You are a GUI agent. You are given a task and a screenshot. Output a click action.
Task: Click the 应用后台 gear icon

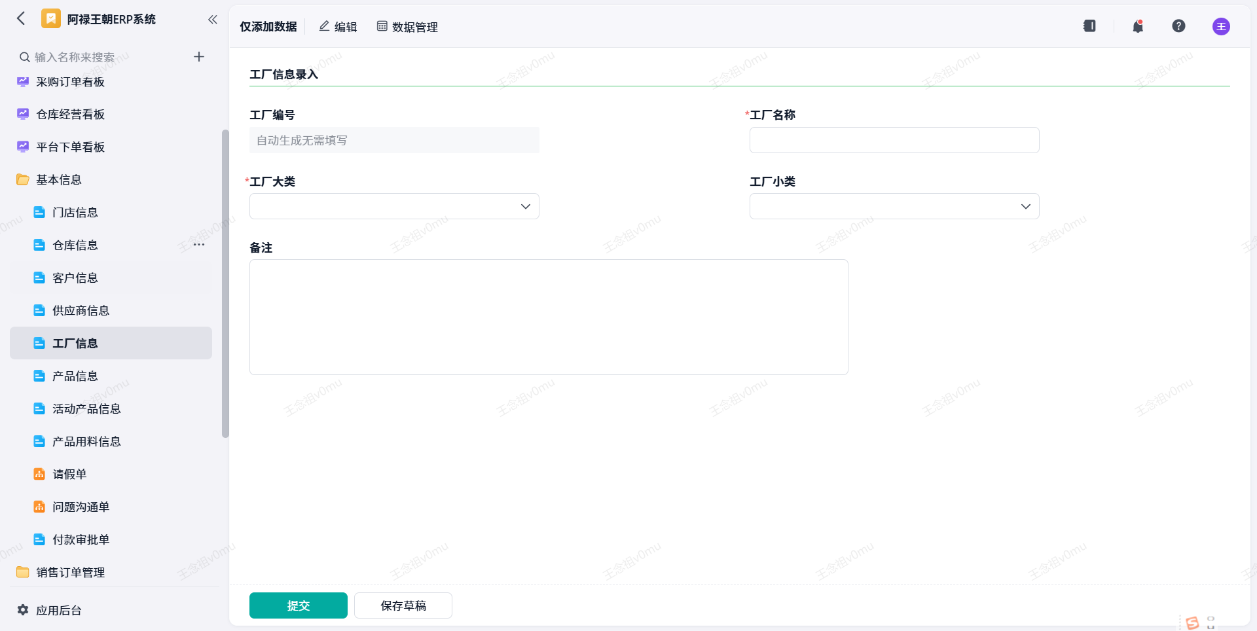23,610
